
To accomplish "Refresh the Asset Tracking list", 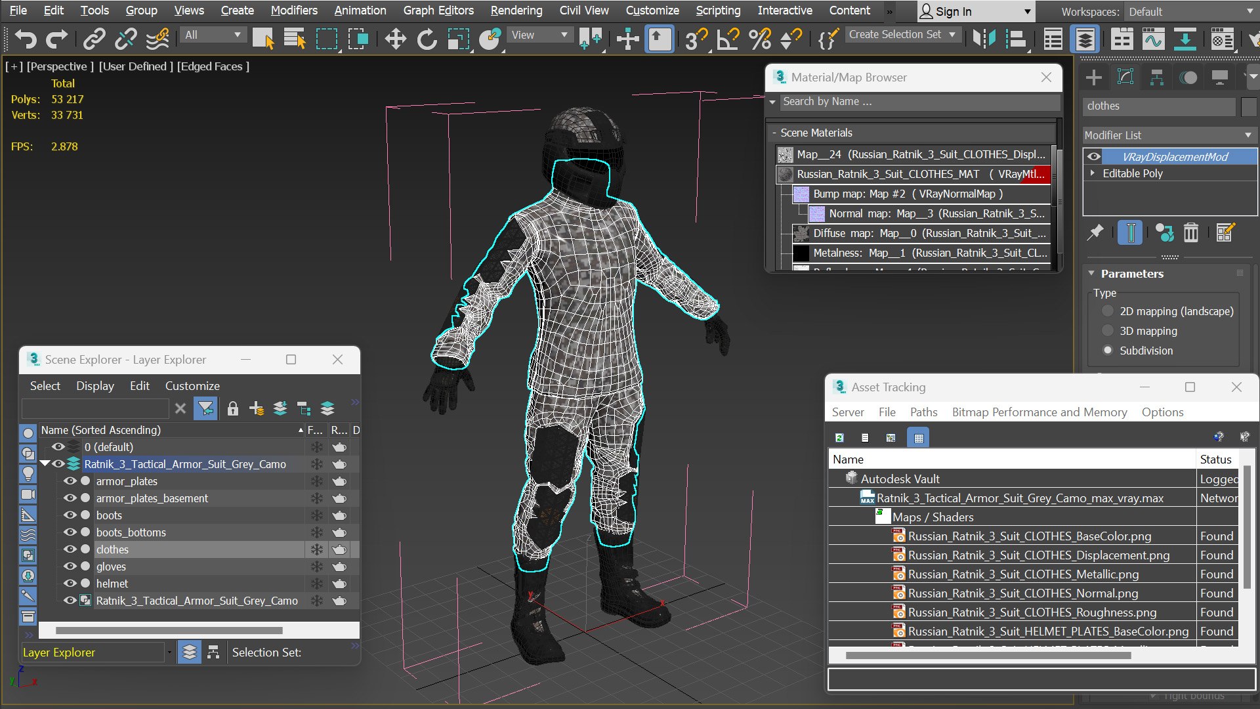I will click(839, 438).
